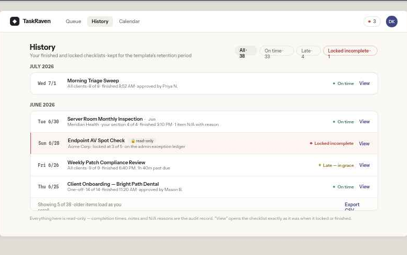Filter history by On time 33

click(x=276, y=50)
